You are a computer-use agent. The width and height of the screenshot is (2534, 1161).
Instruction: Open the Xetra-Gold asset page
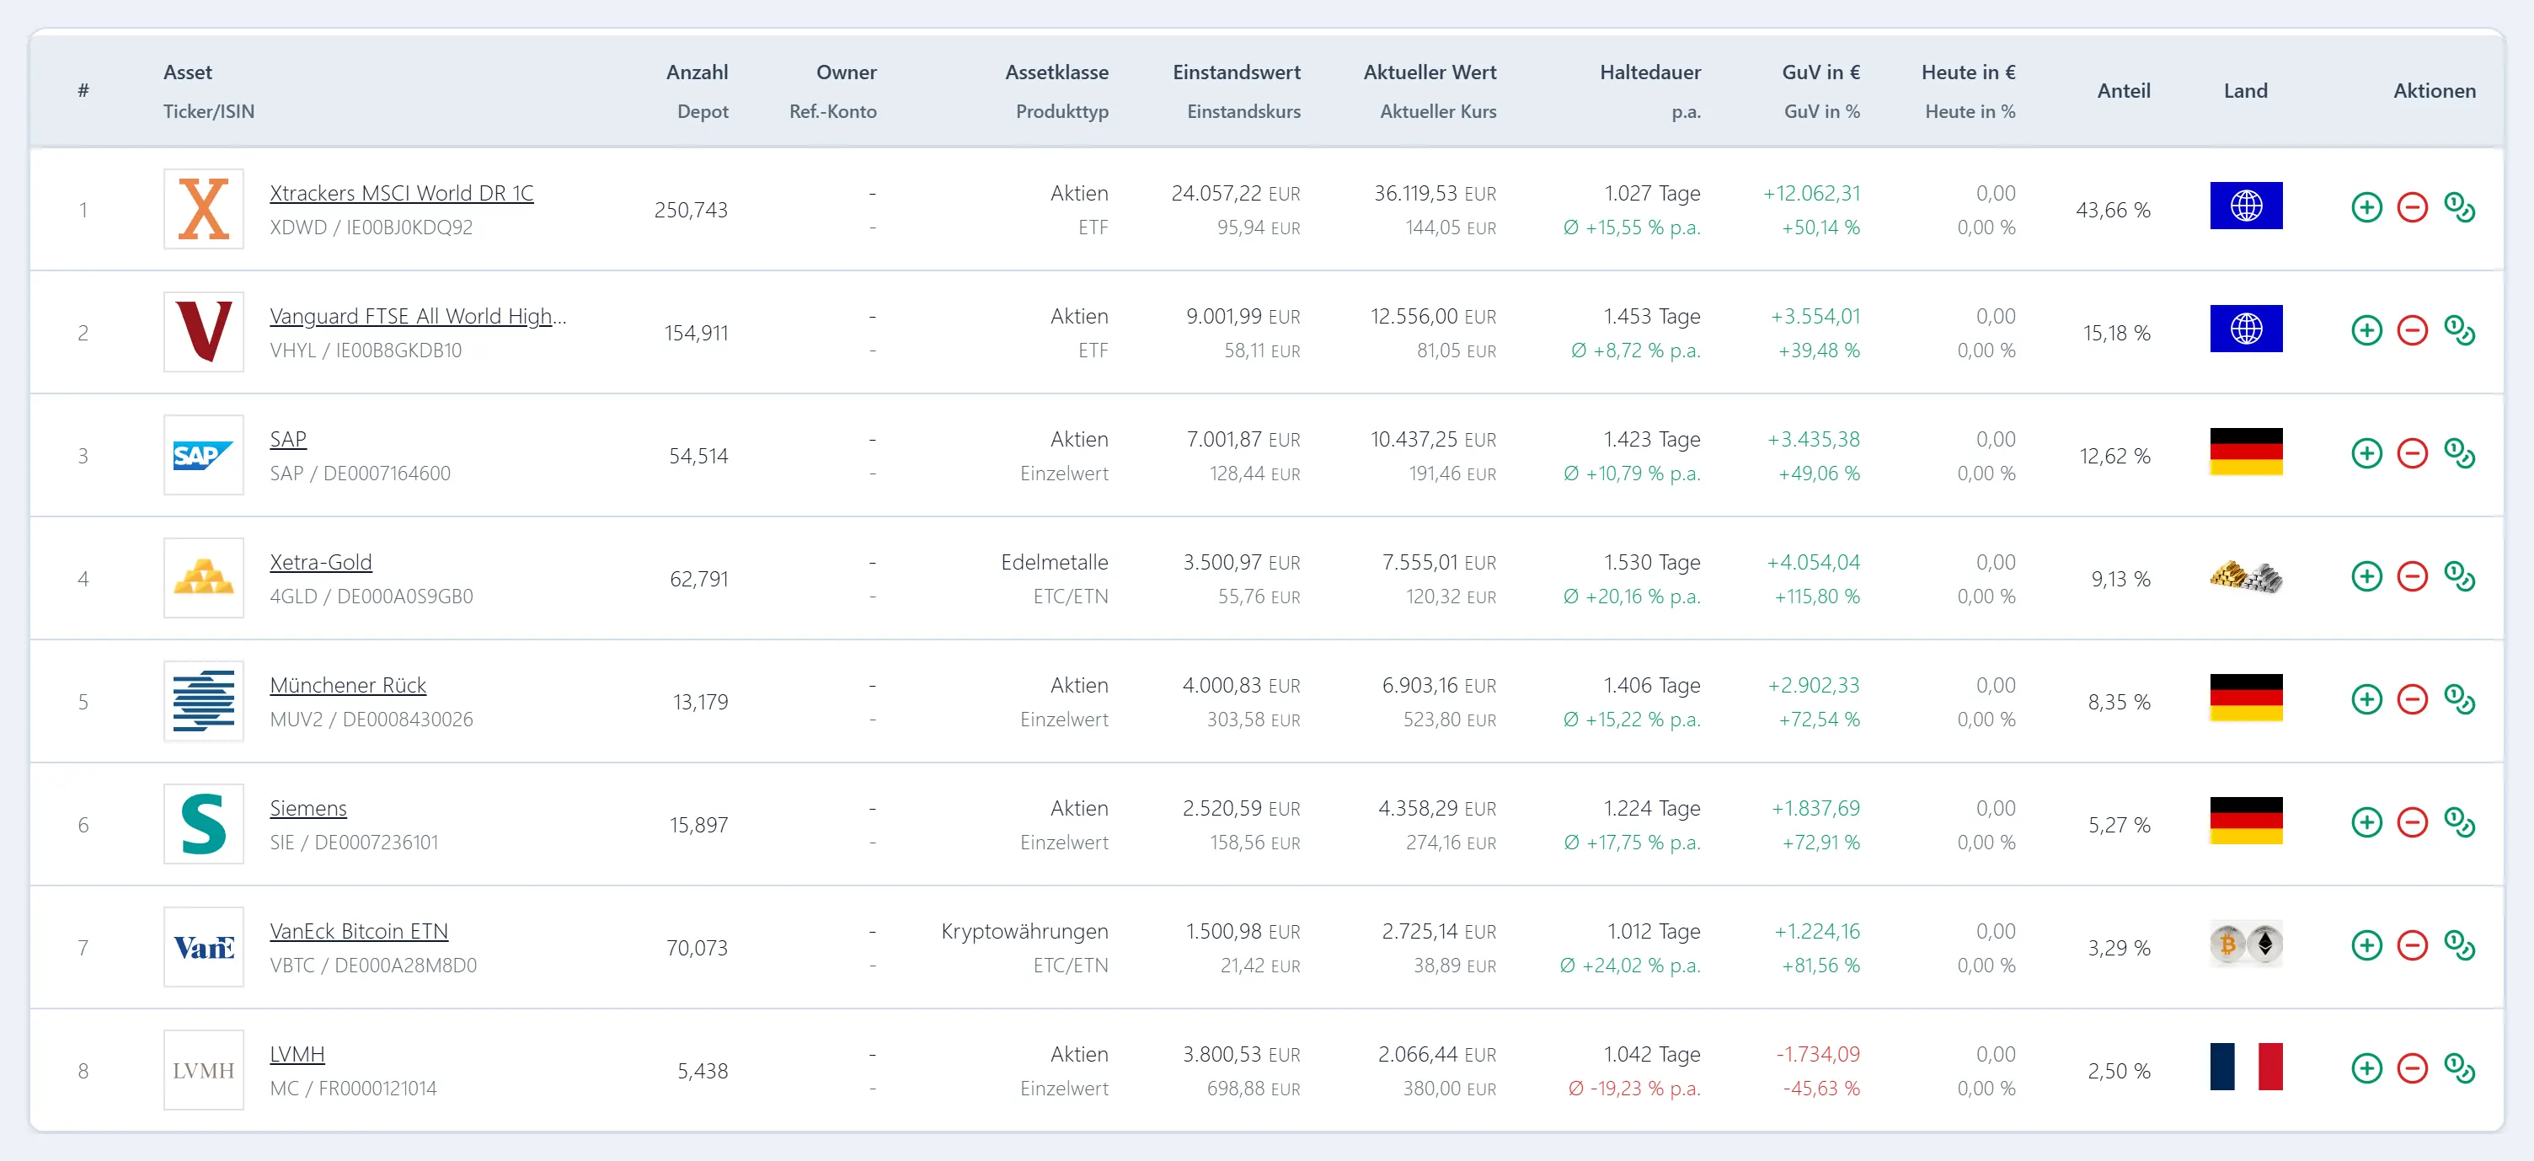[321, 562]
